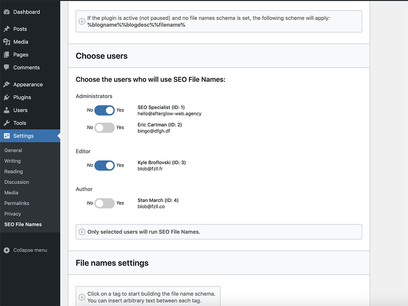Click the Users person icon

7,110
